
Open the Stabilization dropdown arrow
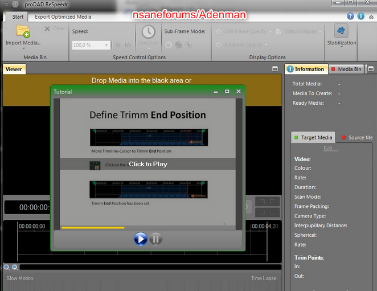(342, 47)
